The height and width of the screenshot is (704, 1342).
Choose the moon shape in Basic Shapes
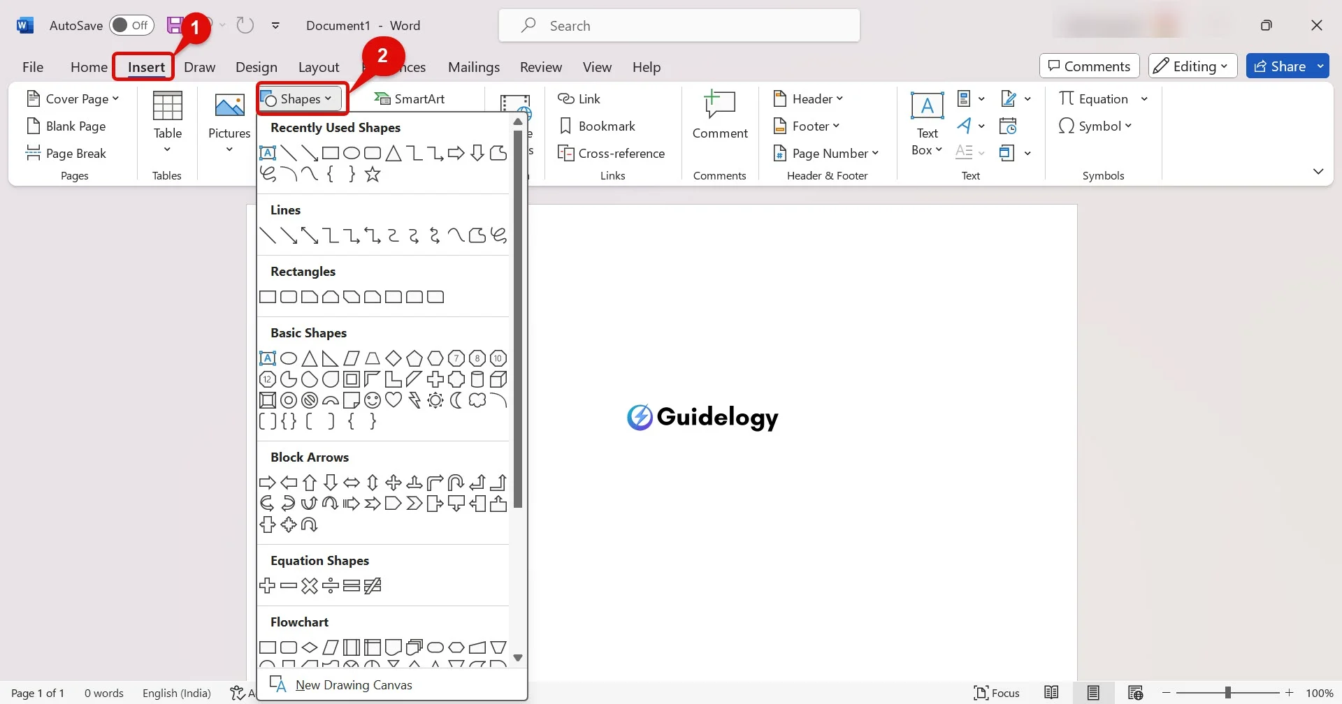456,400
